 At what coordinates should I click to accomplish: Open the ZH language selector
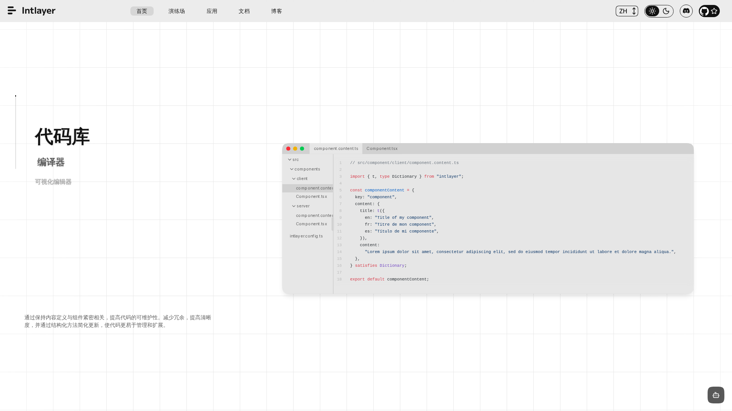coord(627,11)
